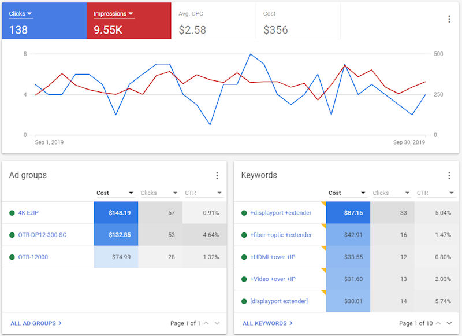Click the 0.91% CTR value for 4K EzIP

(x=211, y=213)
